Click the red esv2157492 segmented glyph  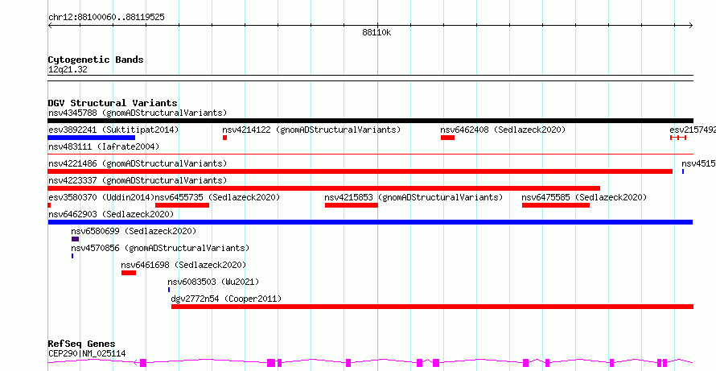pos(678,138)
